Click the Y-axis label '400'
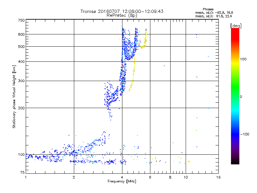Image resolution: width=257 pixels, height=193 pixels. point(21,62)
